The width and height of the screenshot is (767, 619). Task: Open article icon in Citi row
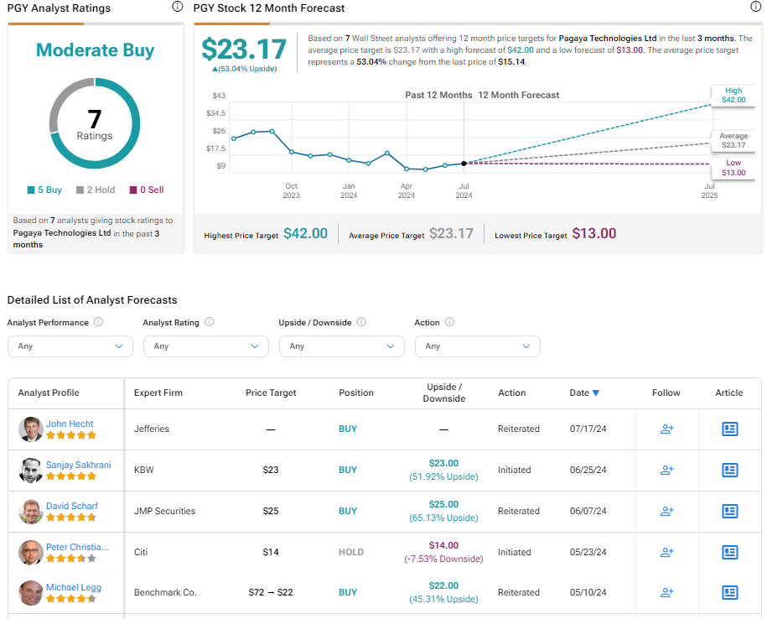click(x=730, y=553)
